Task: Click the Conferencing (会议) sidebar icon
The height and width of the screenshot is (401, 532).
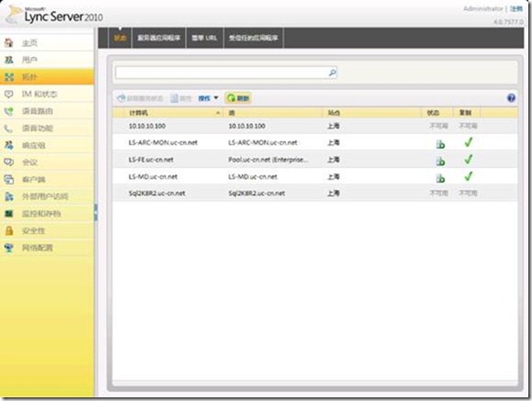Action: pos(9,162)
